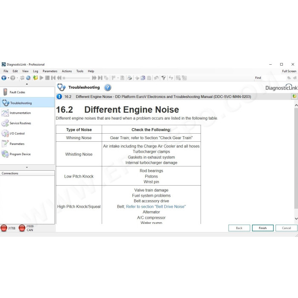Open the Parameters menu
The width and height of the screenshot is (298, 298).
coord(50,71)
